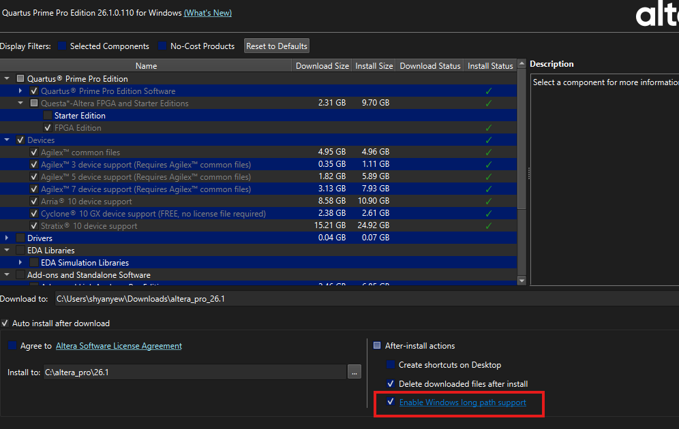This screenshot has height=429, width=679.
Task: Click the 8.58 GB Arria 10 download size
Action: 332,201
